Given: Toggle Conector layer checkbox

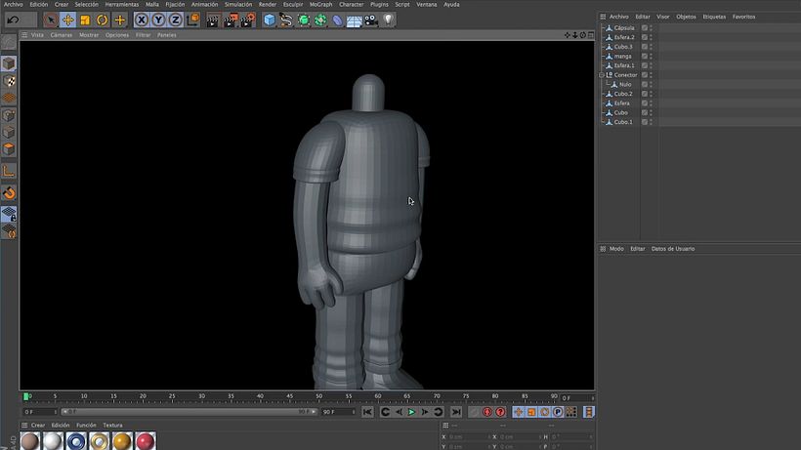Looking at the screenshot, I should [645, 75].
